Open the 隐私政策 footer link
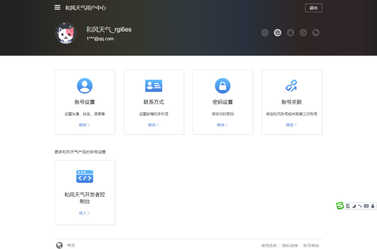Image resolution: width=377 pixels, height=249 pixels. click(x=290, y=246)
